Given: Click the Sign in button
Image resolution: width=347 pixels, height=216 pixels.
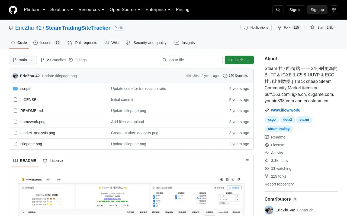Looking at the screenshot, I should (x=295, y=10).
